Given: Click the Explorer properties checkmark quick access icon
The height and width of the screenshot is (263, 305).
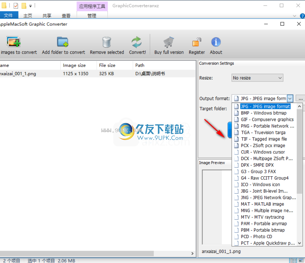Looking at the screenshot, I should point(16,6).
